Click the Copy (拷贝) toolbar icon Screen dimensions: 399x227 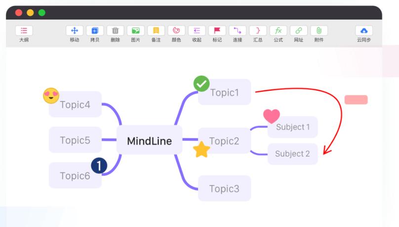[x=95, y=31]
